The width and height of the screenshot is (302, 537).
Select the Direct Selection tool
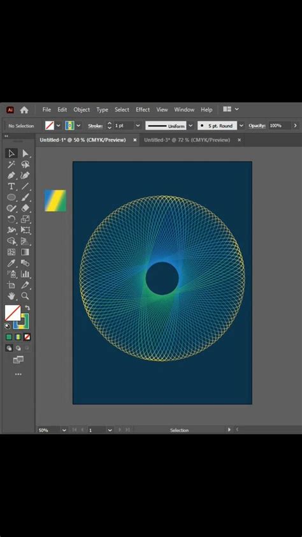pyautogui.click(x=25, y=154)
